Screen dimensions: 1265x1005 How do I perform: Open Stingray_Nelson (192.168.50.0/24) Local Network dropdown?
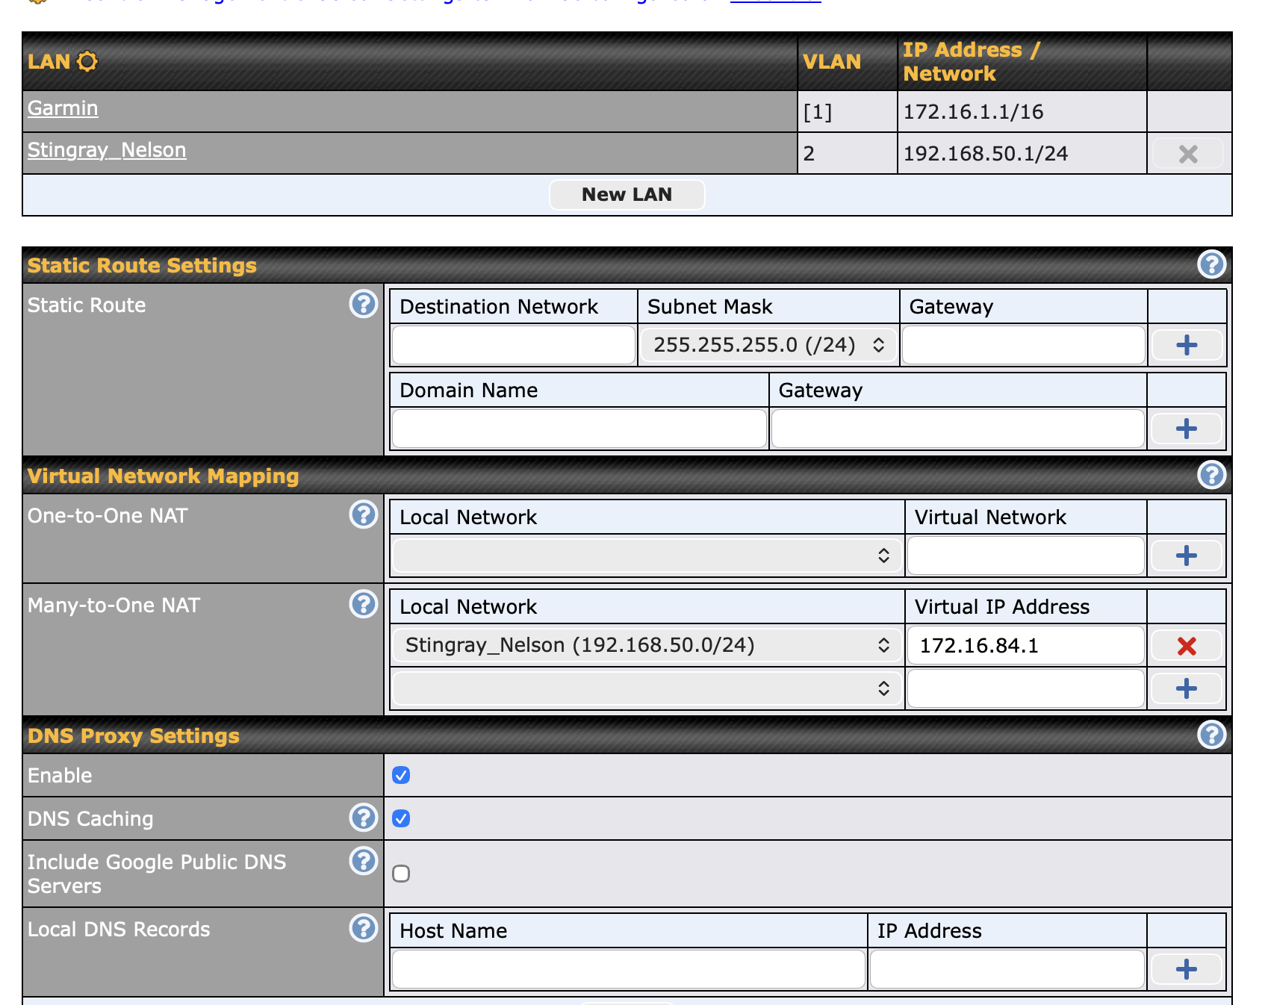coord(647,645)
